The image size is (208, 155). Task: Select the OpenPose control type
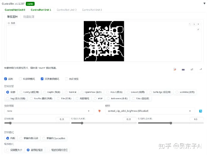[92, 92]
